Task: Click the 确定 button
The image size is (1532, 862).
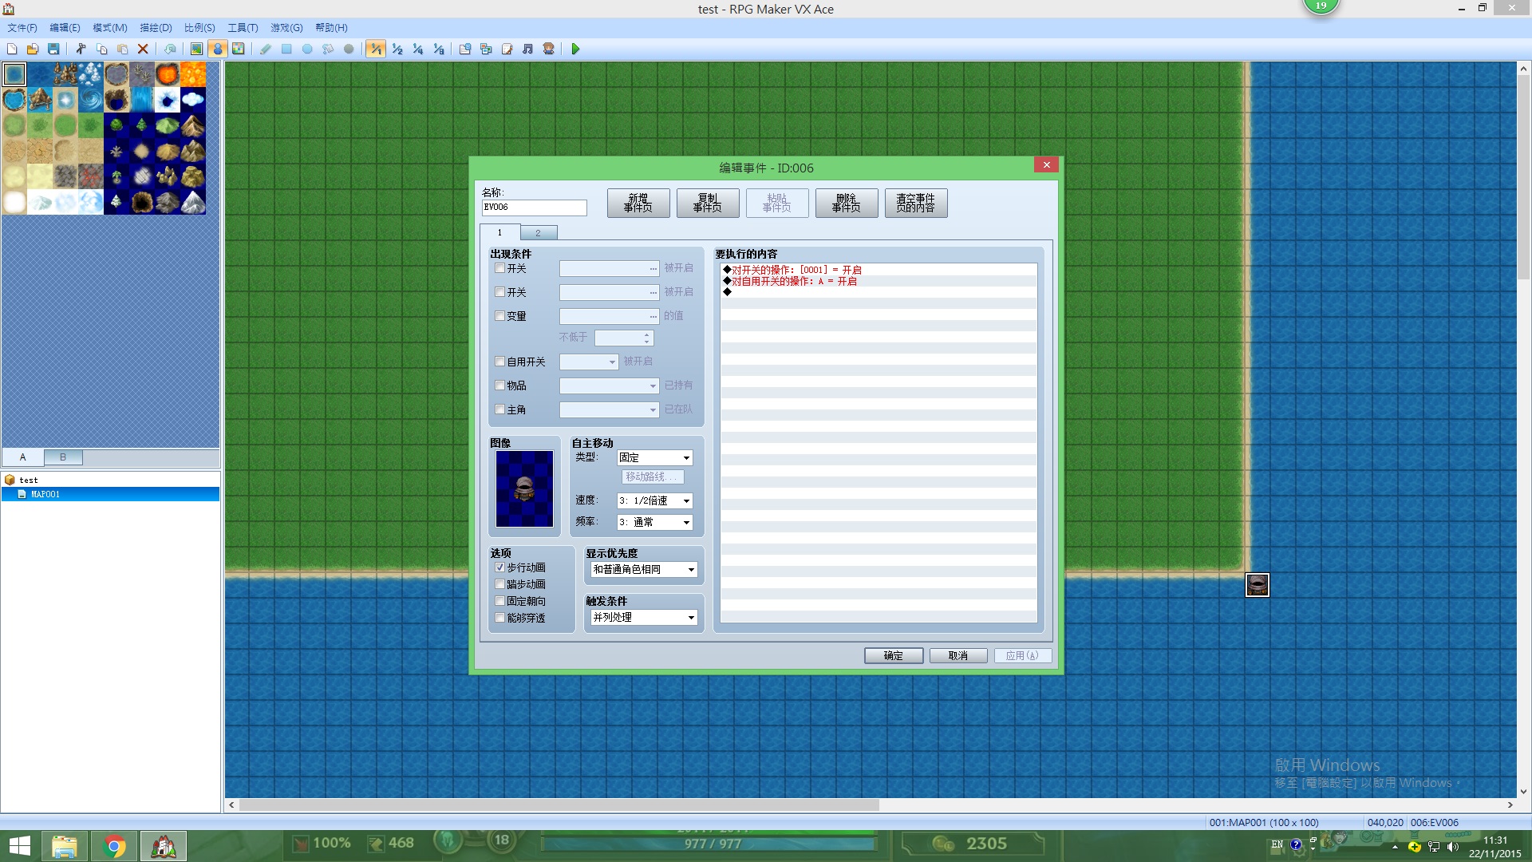Action: (894, 656)
